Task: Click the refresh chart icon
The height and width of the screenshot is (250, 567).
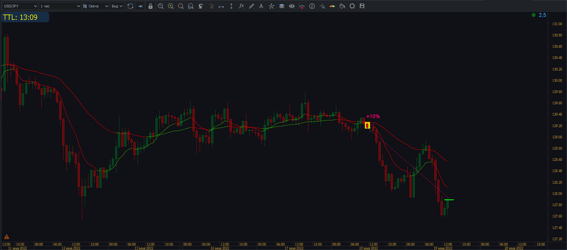Action: coord(130,6)
